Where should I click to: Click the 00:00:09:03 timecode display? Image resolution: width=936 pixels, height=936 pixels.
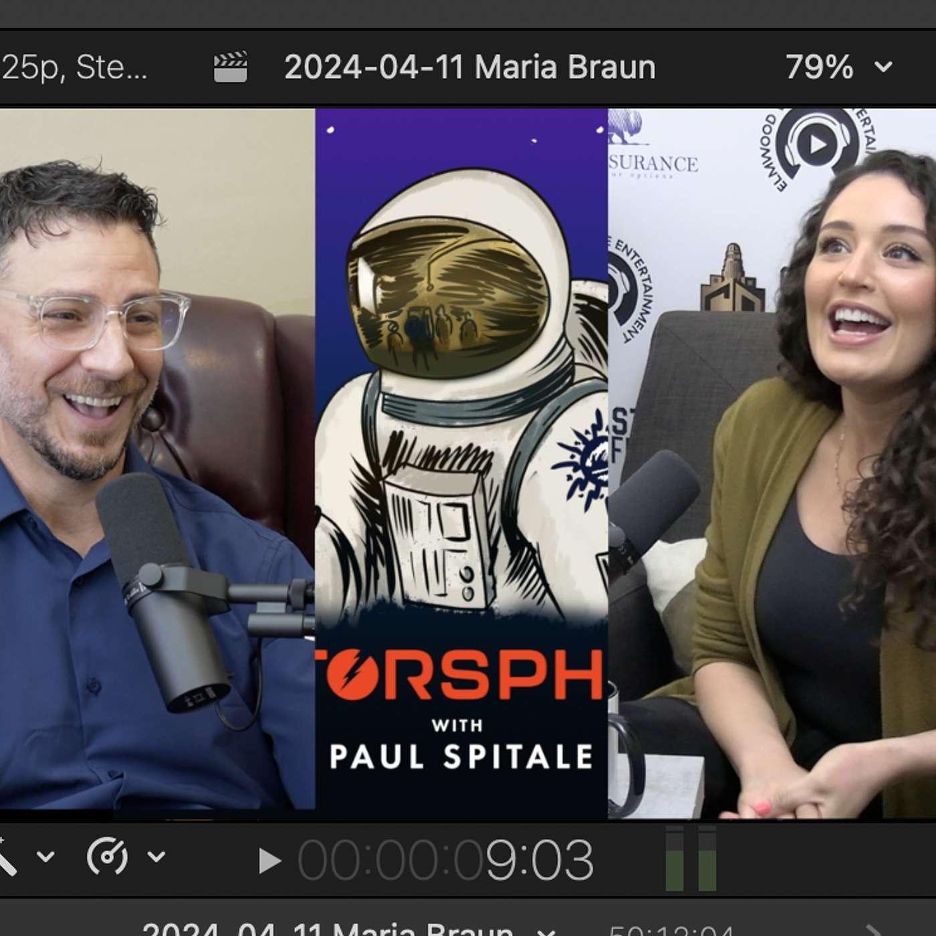coord(445,860)
